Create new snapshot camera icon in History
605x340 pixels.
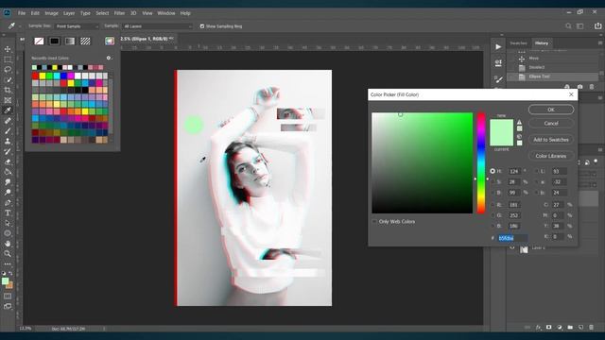[x=579, y=87]
